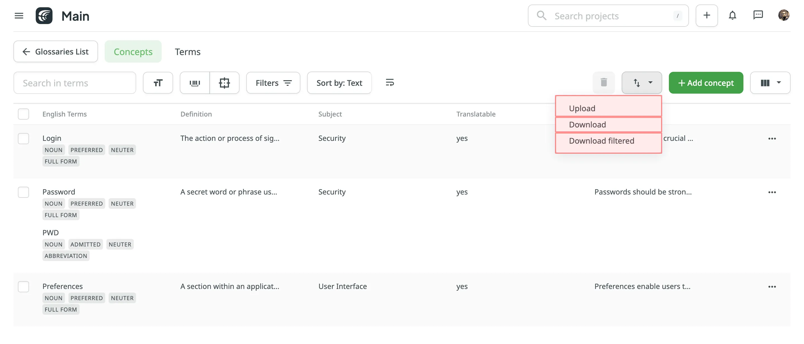
Task: Delete selected concepts with the trash icon
Action: coord(604,82)
